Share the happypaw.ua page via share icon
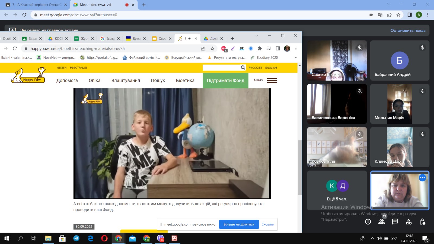The image size is (434, 244). coord(203,49)
